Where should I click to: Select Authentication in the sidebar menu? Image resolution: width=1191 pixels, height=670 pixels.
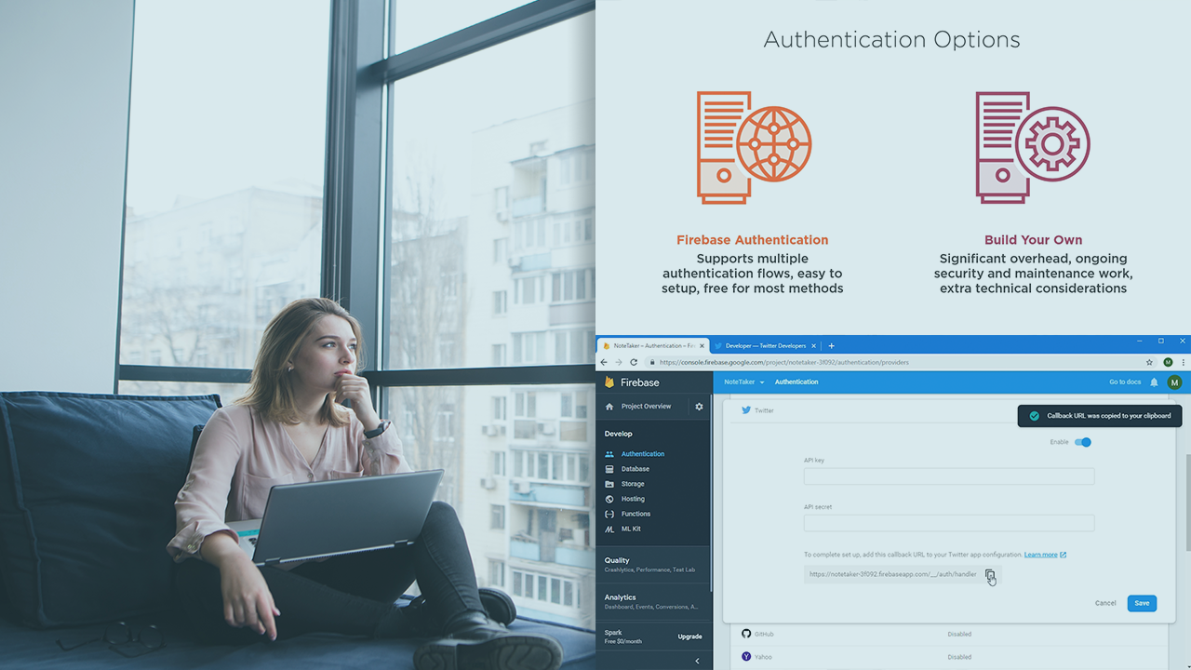(x=643, y=454)
